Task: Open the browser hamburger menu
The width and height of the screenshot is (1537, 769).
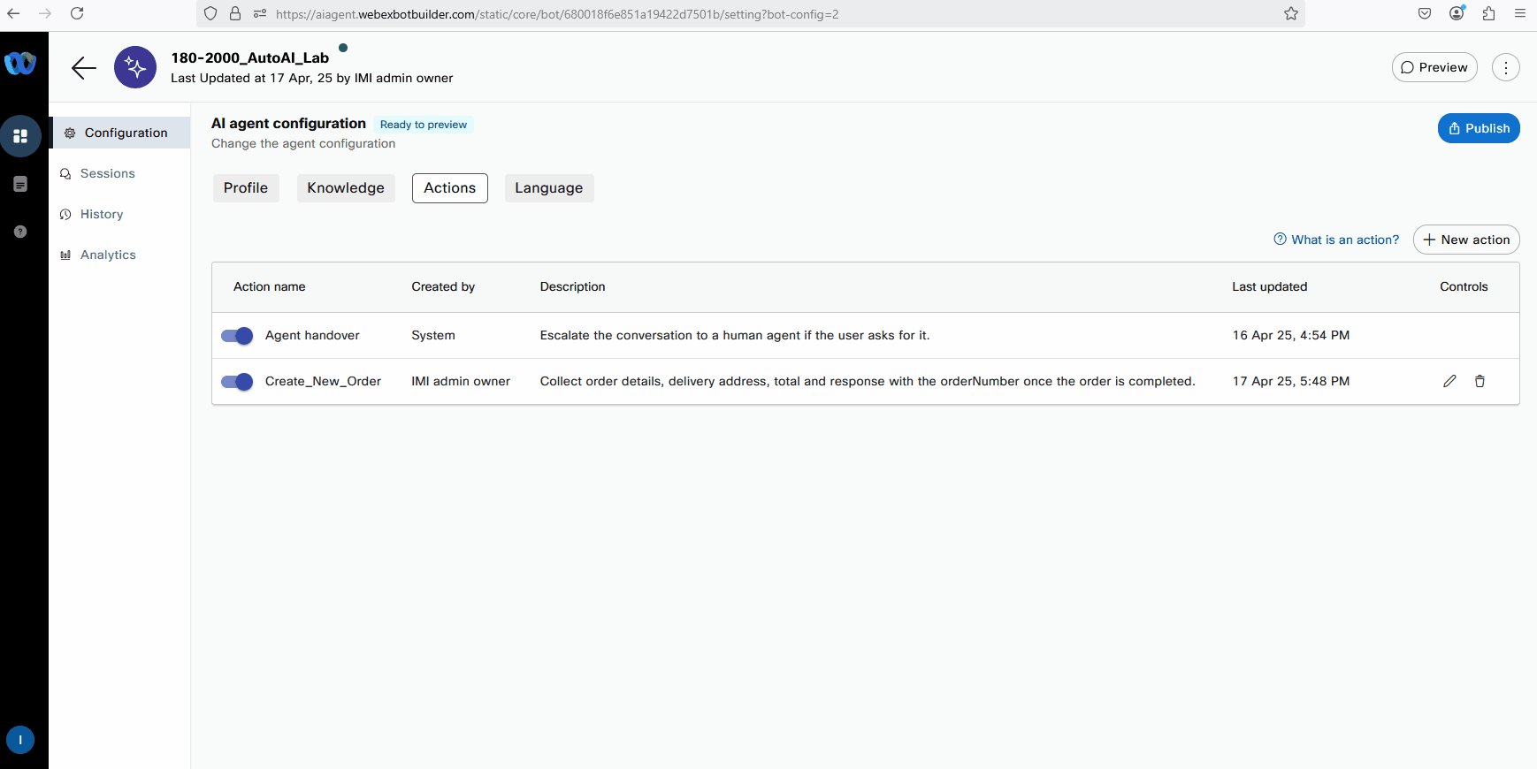Action: (x=1520, y=13)
